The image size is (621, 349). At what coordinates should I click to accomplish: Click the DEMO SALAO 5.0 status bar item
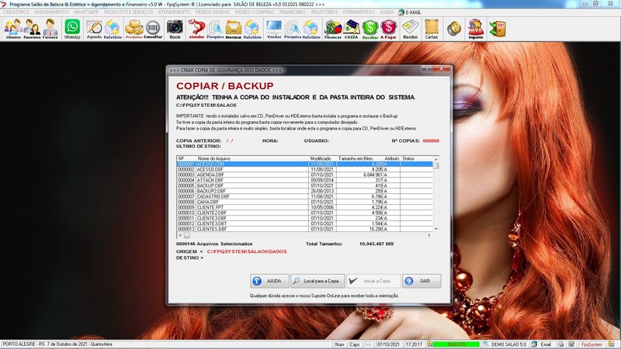pos(505,344)
